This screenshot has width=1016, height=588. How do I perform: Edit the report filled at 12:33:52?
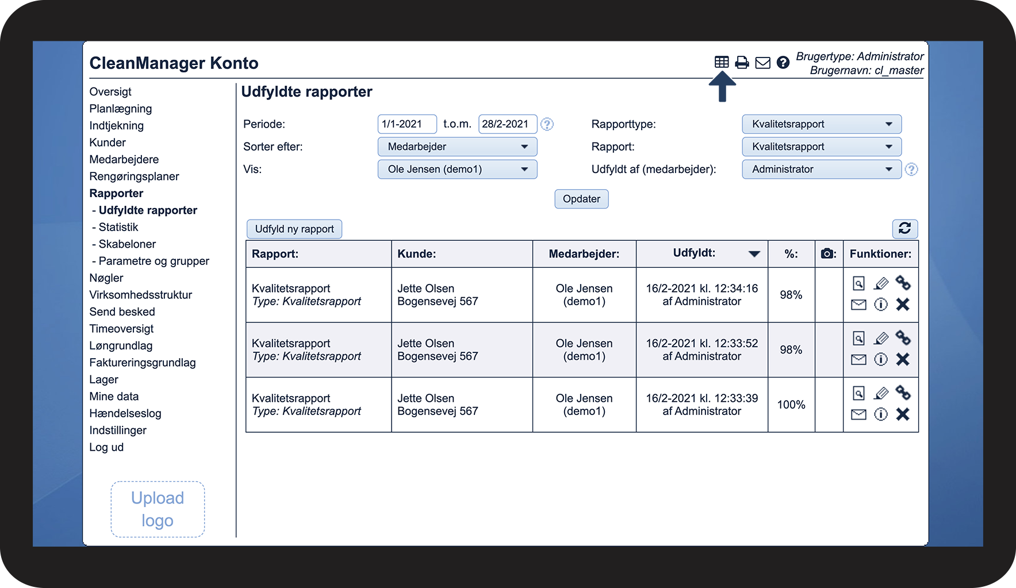pyautogui.click(x=881, y=339)
